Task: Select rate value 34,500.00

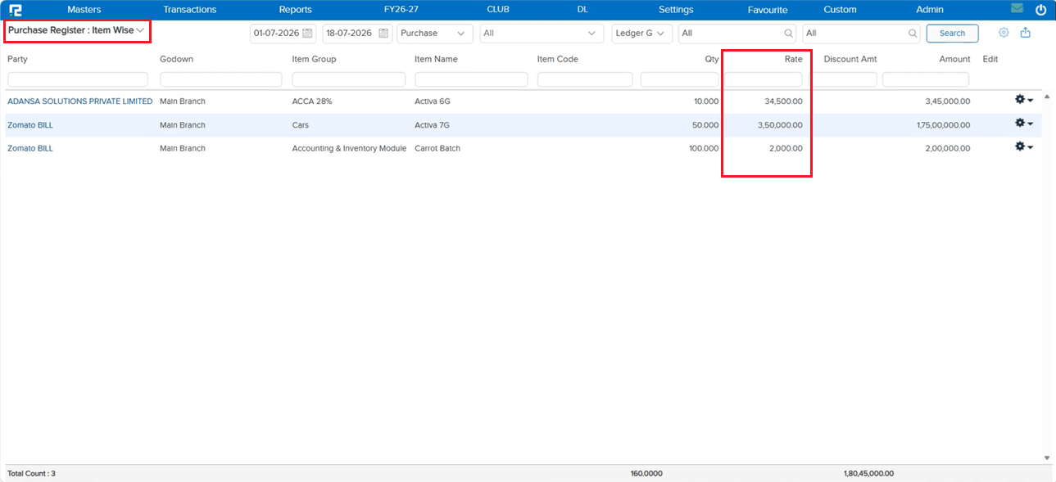Action: pyautogui.click(x=783, y=101)
